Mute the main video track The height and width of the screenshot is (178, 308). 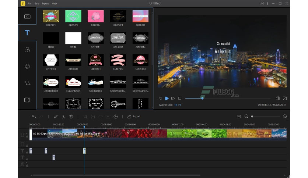(27, 133)
